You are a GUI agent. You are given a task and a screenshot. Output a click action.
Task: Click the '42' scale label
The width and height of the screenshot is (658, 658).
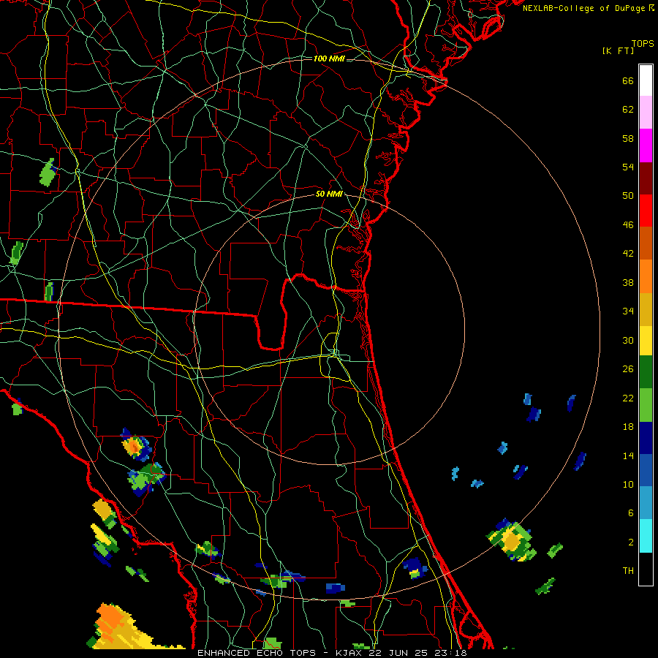[628, 254]
